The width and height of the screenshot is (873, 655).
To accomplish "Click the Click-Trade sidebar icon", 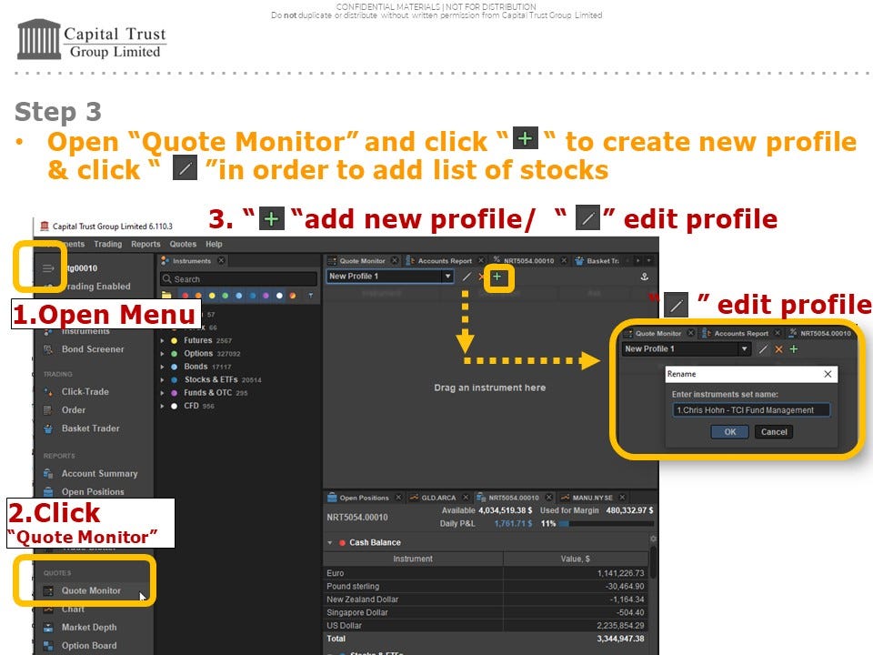I will click(48, 391).
